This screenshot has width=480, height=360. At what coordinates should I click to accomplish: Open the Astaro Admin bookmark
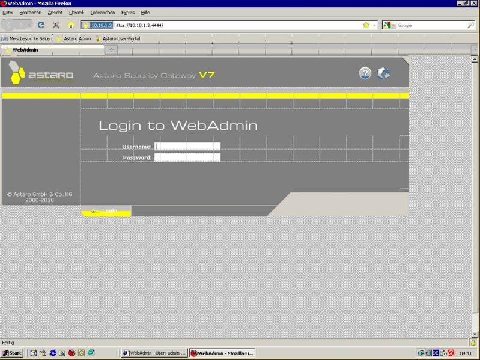[x=74, y=38]
